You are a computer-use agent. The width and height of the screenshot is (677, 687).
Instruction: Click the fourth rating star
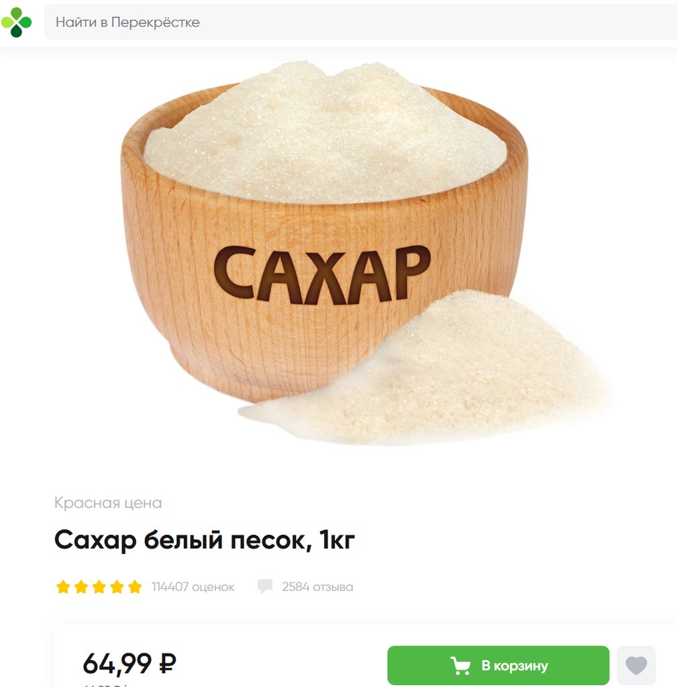pos(117,586)
